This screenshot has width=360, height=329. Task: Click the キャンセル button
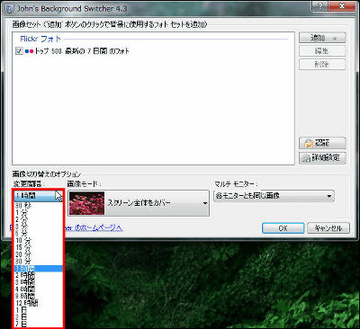tap(328, 228)
